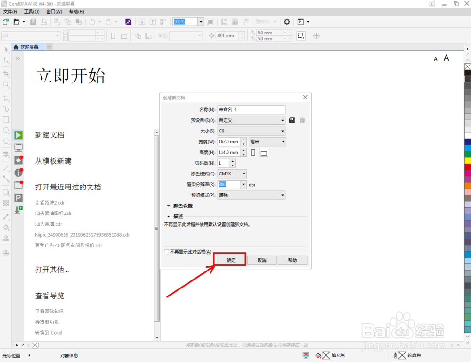
Task: Click the info circle sidebar icon
Action: point(18,173)
